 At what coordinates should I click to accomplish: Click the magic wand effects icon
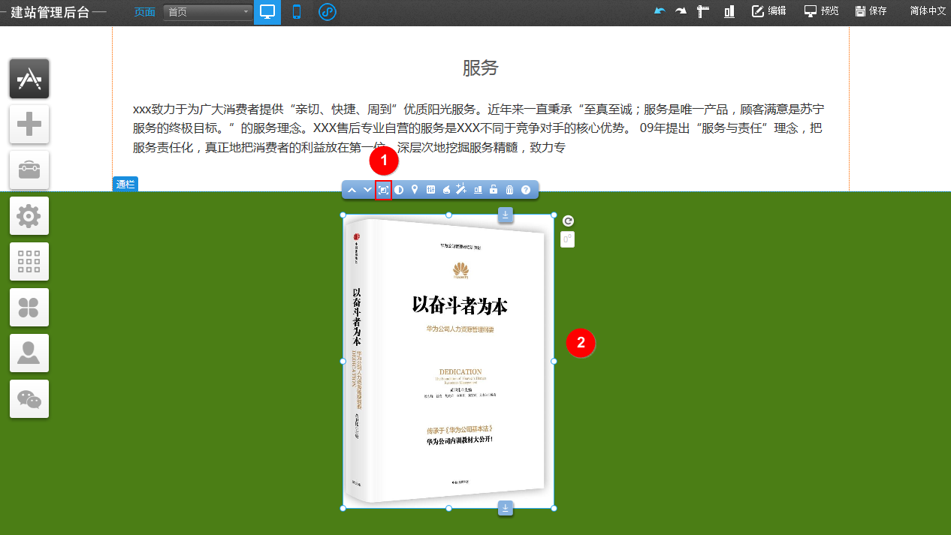pos(462,190)
